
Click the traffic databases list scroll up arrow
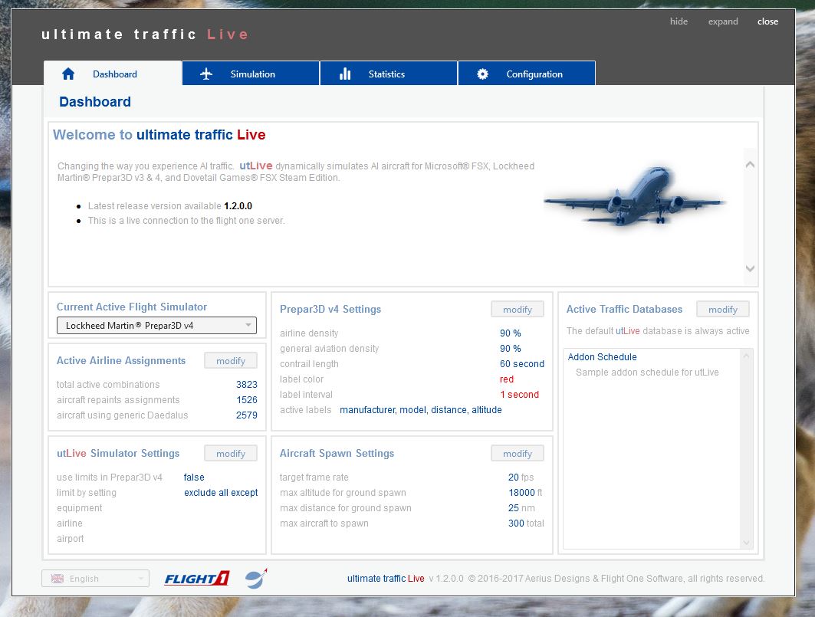coord(747,356)
